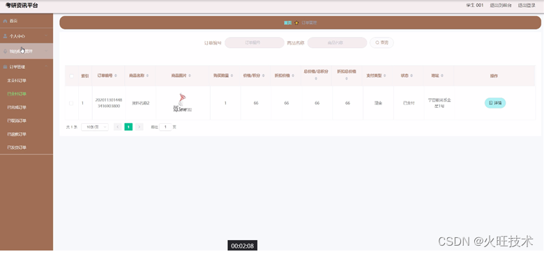Click 退出到前台 in the top bar
This screenshot has height=254, width=544.
(x=501, y=6)
